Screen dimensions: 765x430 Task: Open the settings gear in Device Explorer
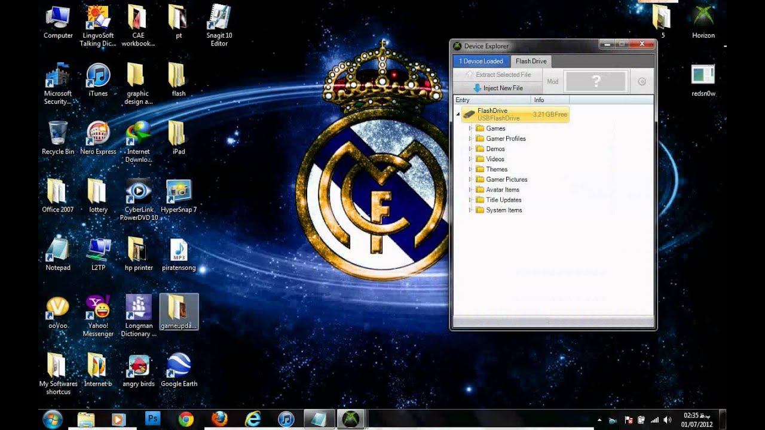click(x=642, y=82)
